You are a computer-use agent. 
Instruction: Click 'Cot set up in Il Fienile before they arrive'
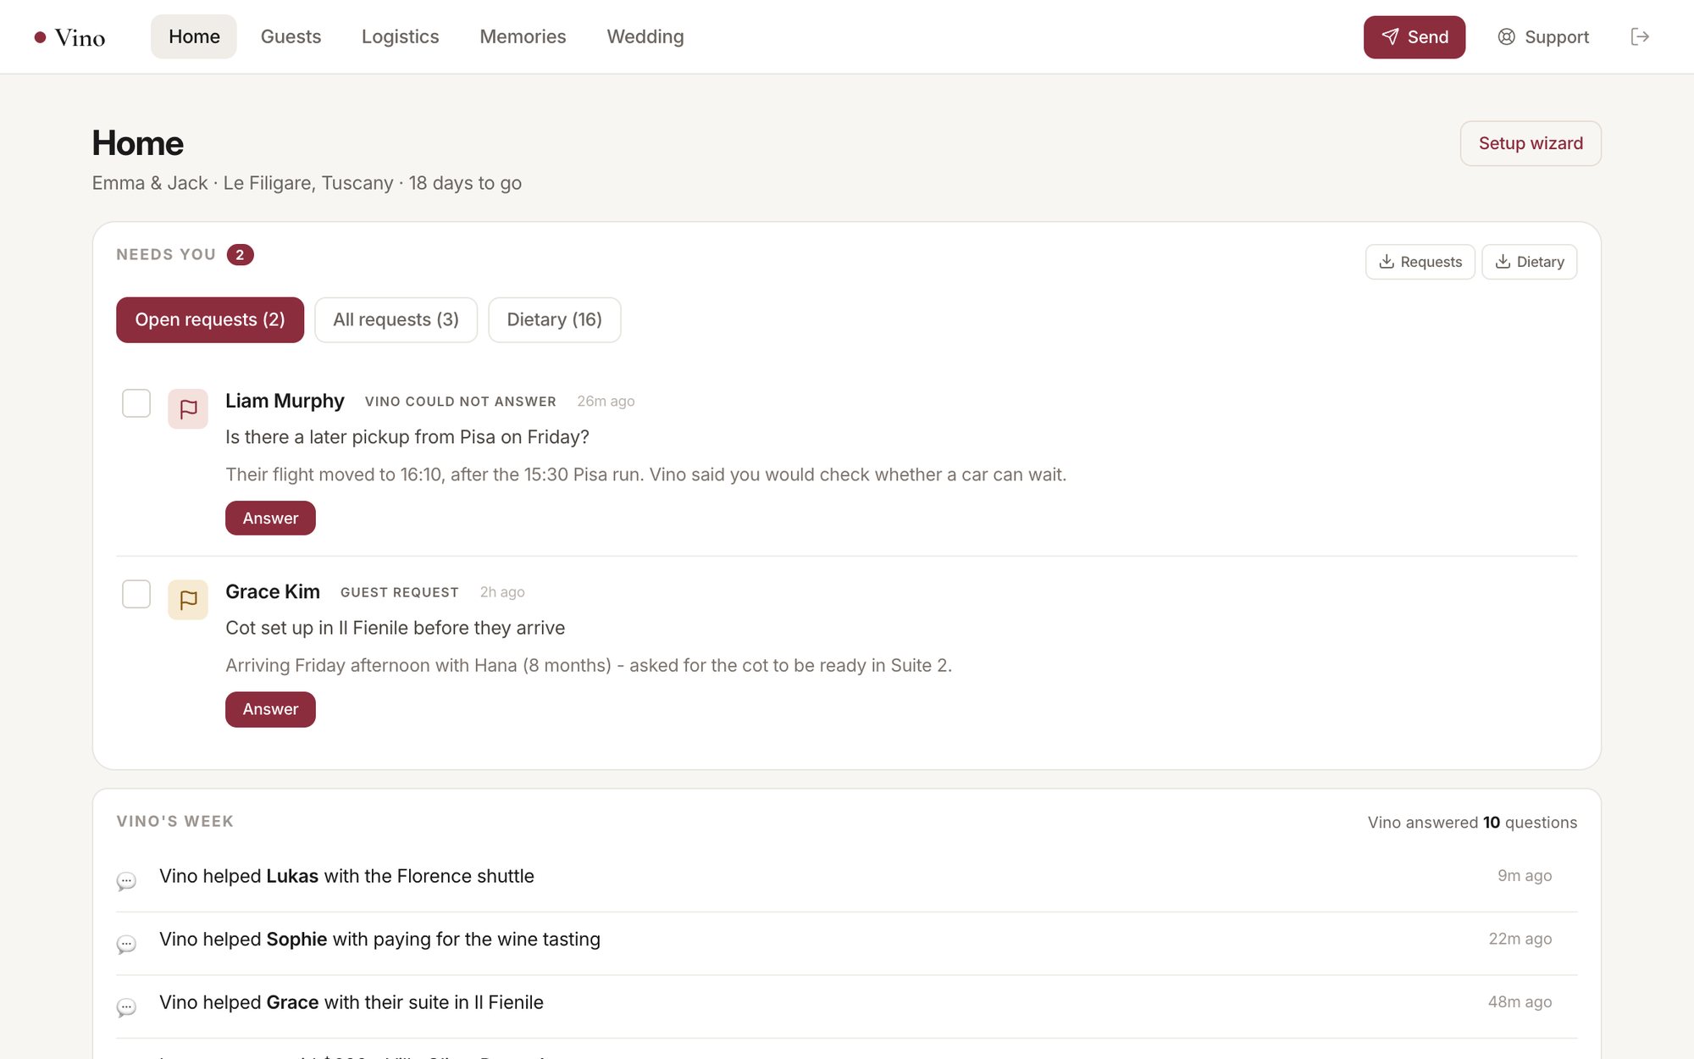pos(395,628)
